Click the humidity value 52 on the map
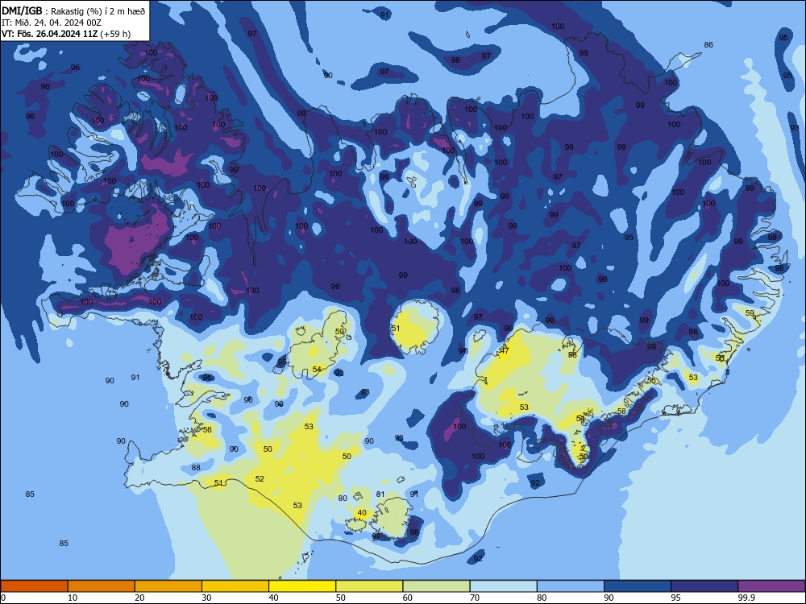This screenshot has height=604, width=806. coord(260,478)
